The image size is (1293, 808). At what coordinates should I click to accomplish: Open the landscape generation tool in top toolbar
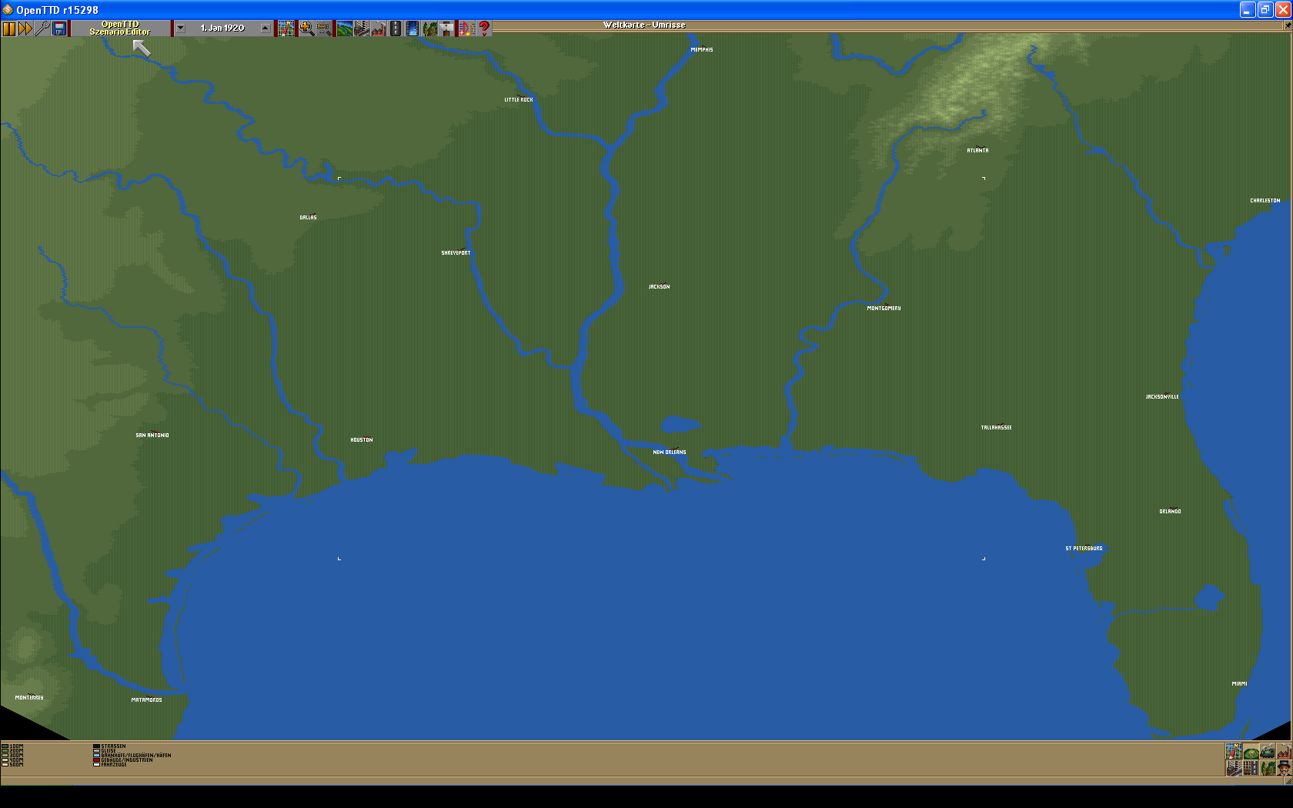(x=344, y=28)
